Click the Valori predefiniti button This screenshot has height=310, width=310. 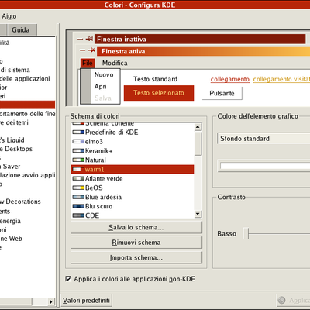(86, 301)
